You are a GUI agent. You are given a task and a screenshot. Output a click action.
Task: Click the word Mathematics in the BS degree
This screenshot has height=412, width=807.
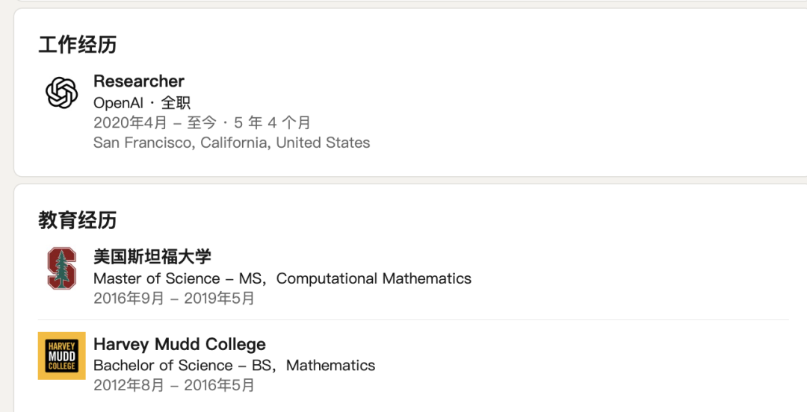[x=331, y=365]
